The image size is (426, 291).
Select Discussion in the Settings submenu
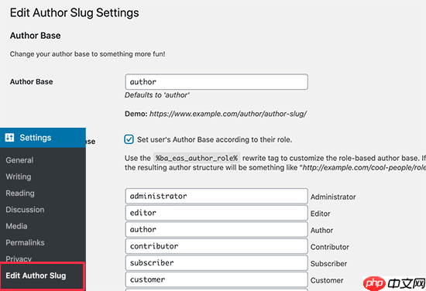coord(25,210)
